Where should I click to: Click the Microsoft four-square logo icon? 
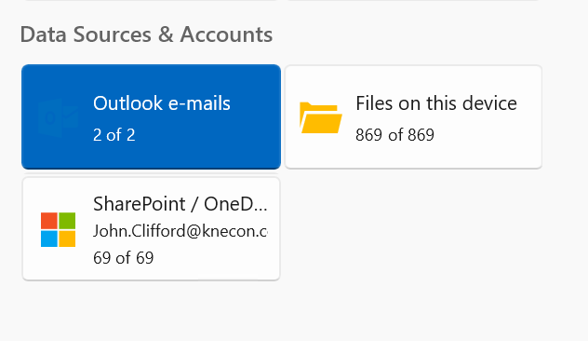click(58, 229)
